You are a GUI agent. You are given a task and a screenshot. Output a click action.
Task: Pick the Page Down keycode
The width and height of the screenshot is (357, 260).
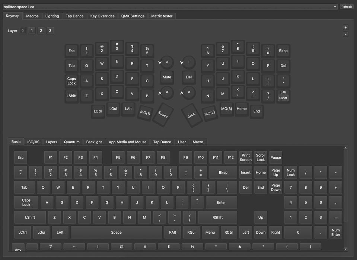[276, 187]
